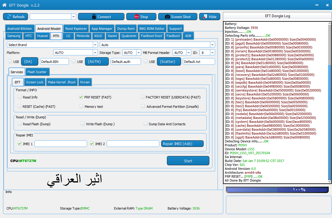Click the Stop button
Viewport: 332px width, 218px height.
click(x=141, y=17)
